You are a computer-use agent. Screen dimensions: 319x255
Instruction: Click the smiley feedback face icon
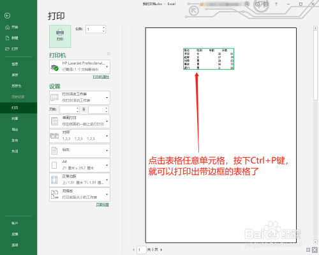tap(257, 4)
